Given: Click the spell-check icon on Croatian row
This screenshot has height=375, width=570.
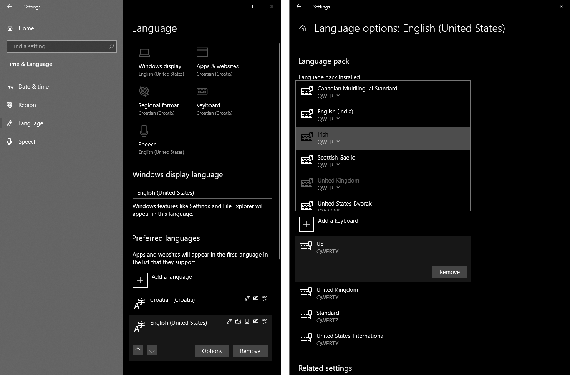Looking at the screenshot, I should pos(265,298).
